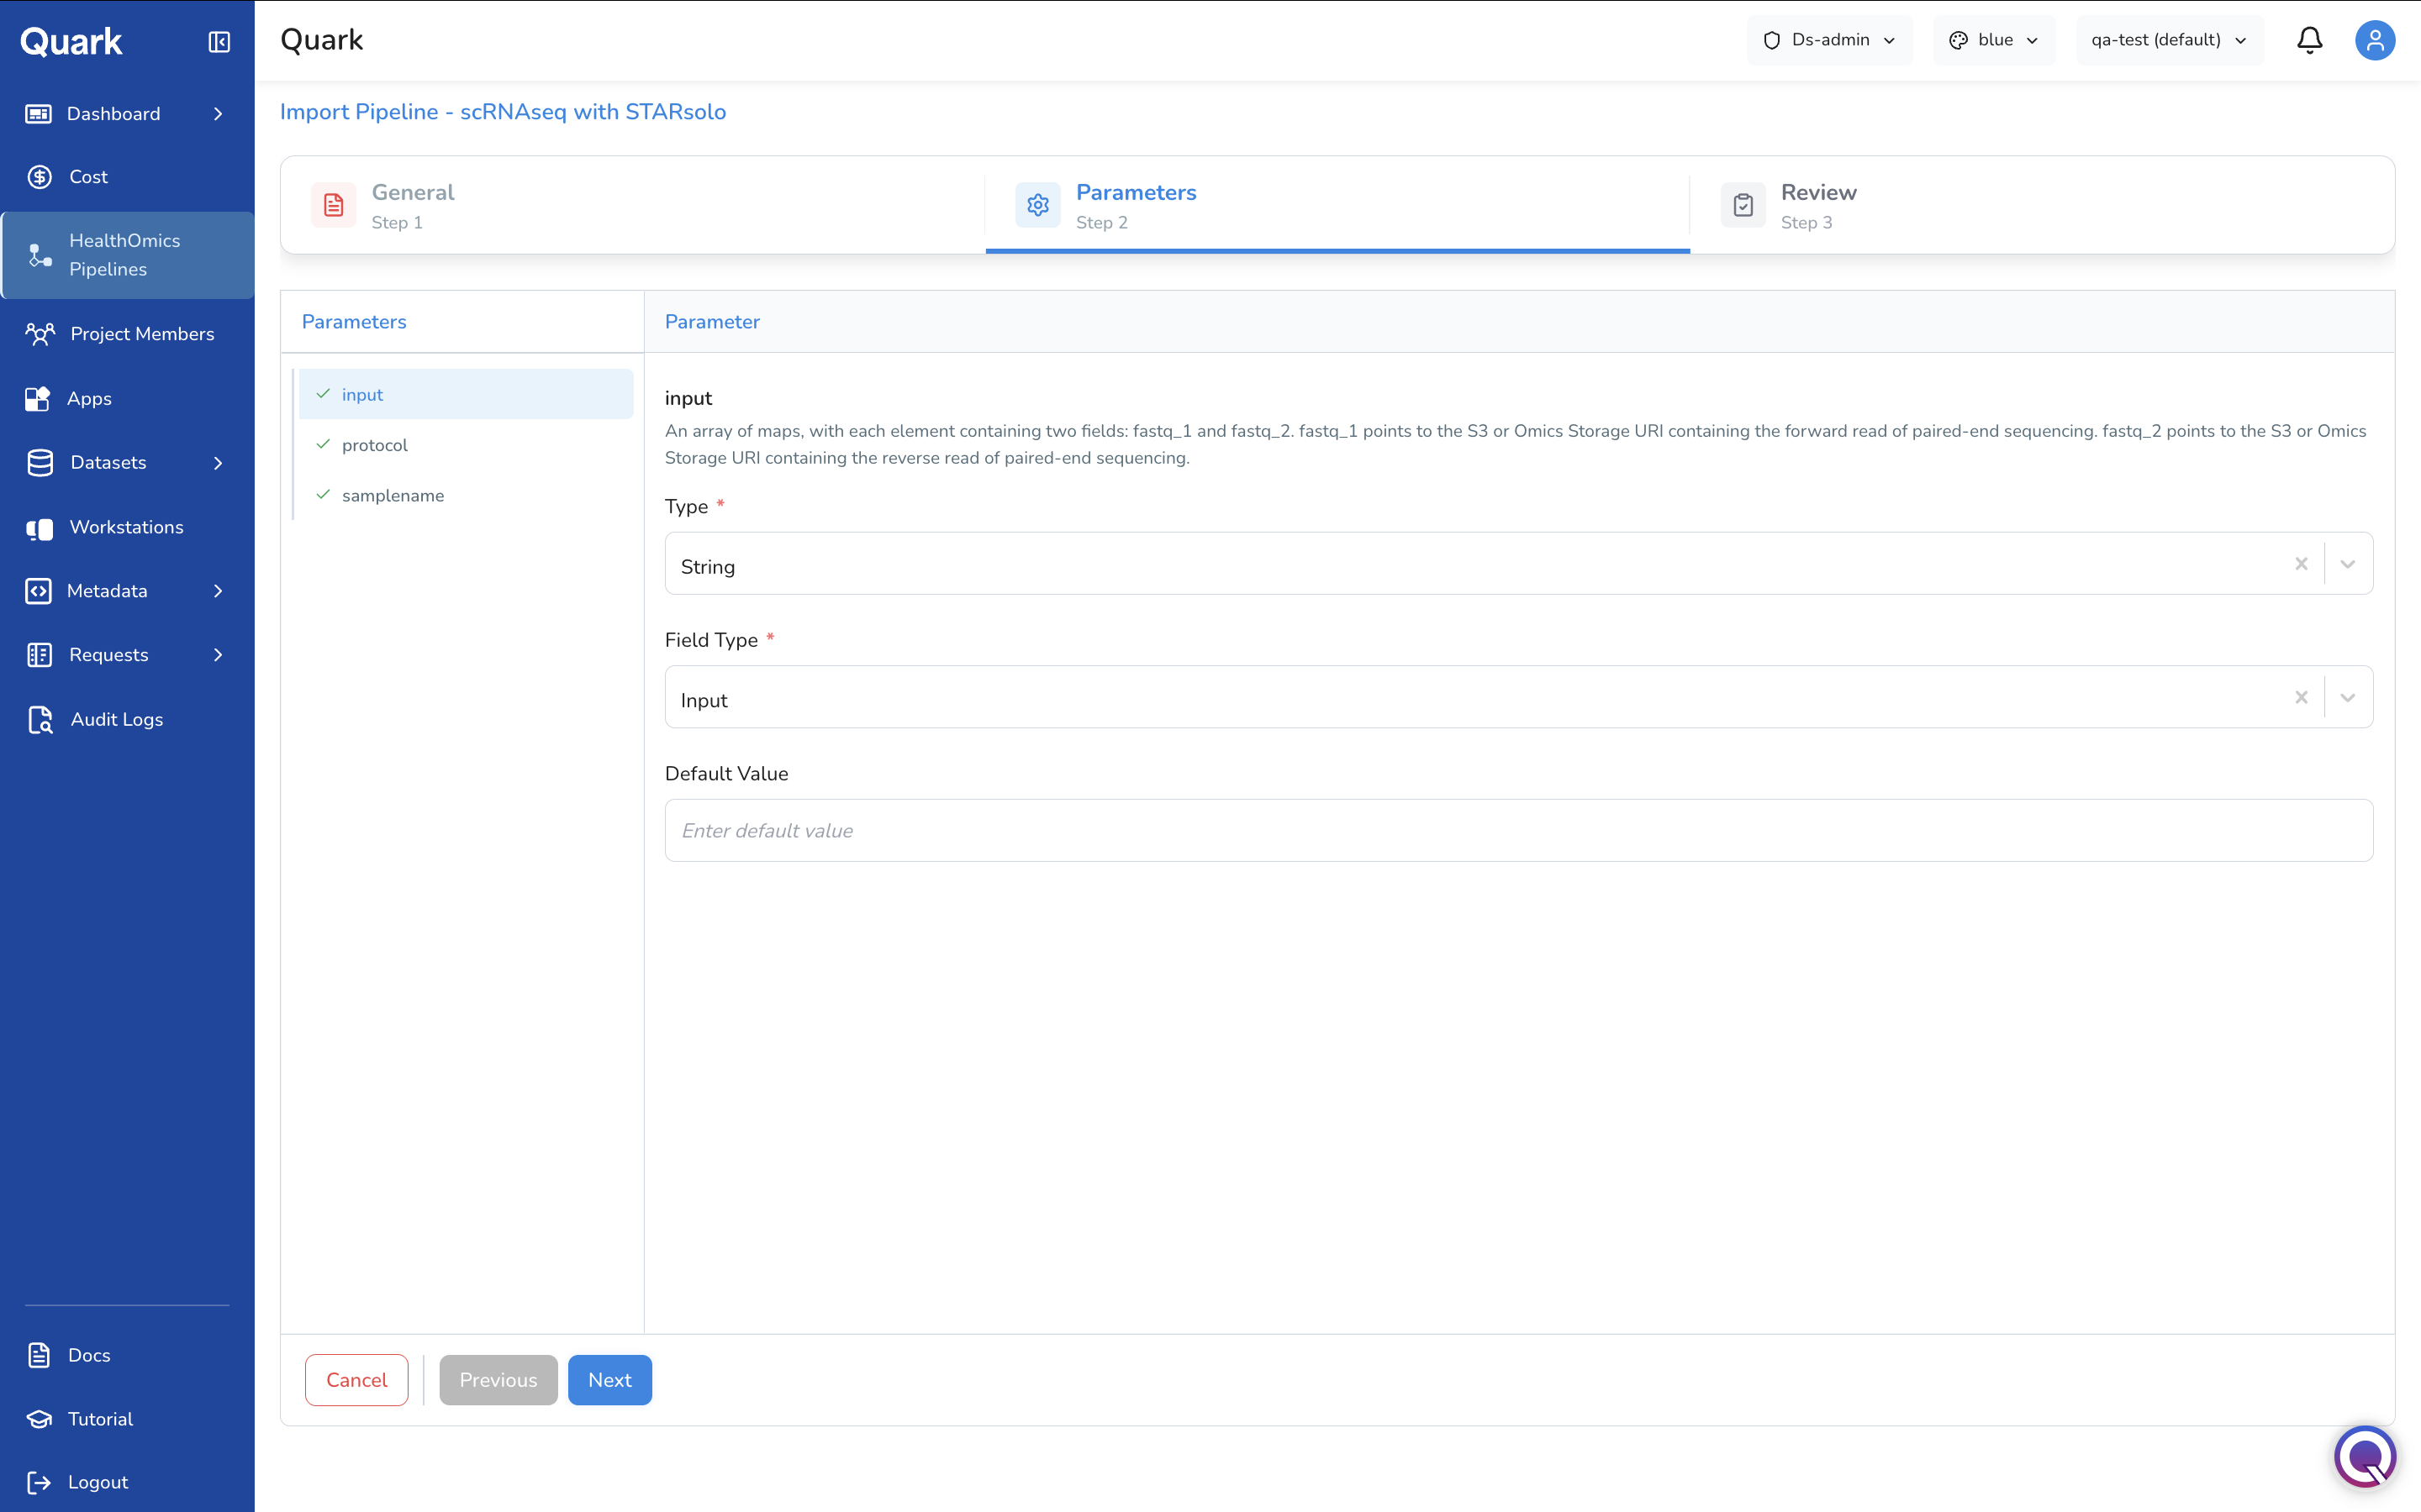
Task: Click the Import Pipeline title link
Action: 504,112
